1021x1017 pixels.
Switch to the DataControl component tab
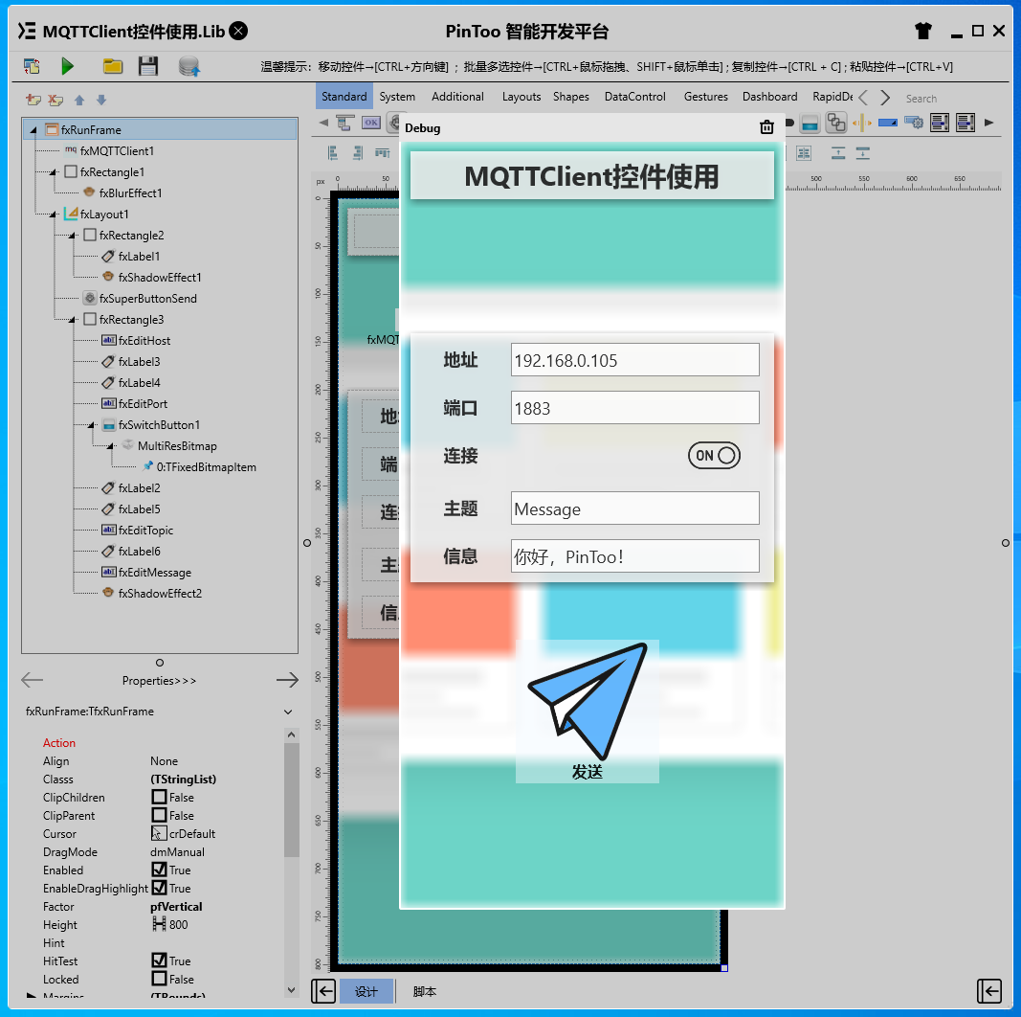click(x=634, y=97)
